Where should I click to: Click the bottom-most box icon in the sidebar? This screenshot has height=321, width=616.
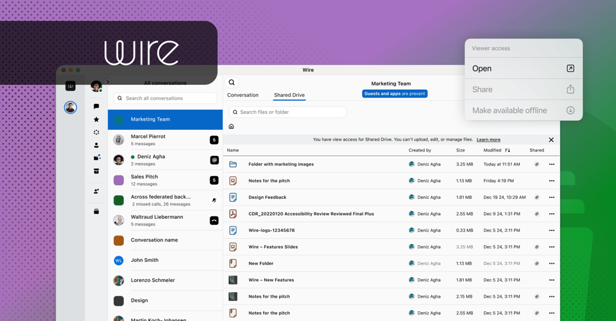click(x=96, y=211)
